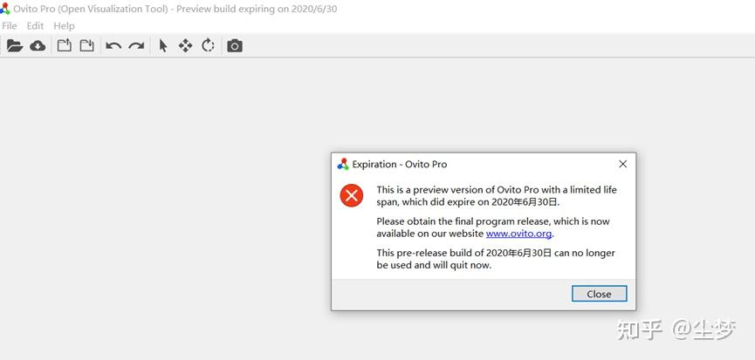Screen dimensions: 755x360
Task: Open the File menu
Action: point(10,26)
